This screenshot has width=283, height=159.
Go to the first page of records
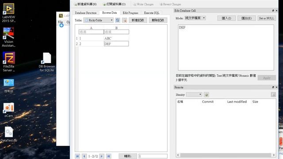pyautogui.click(x=77, y=156)
